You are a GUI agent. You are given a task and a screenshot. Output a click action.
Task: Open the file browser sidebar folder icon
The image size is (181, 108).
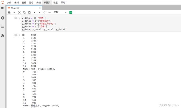tap(2, 8)
